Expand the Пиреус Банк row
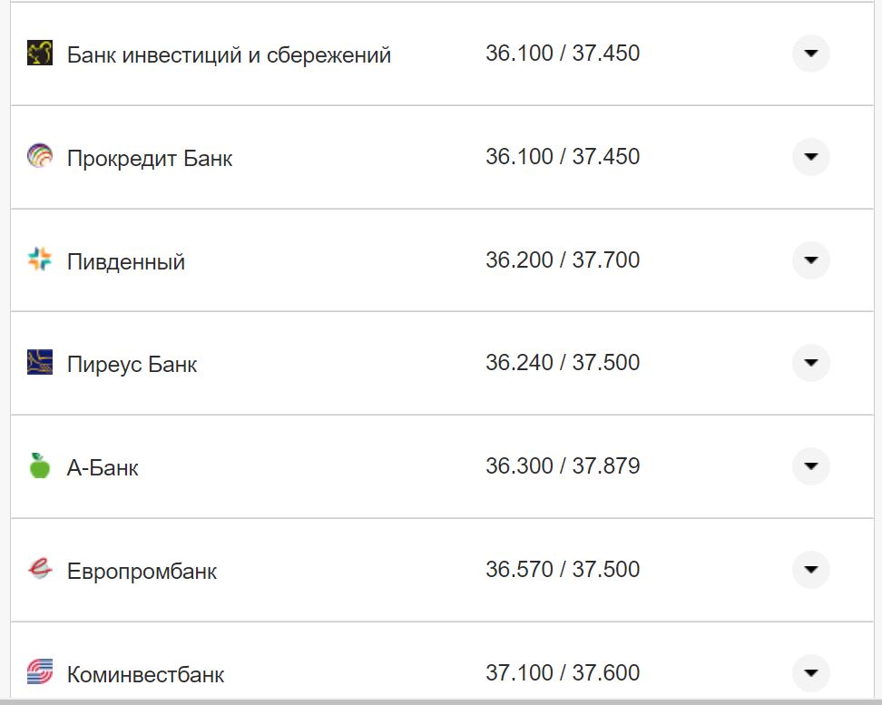882x705 pixels. (810, 362)
